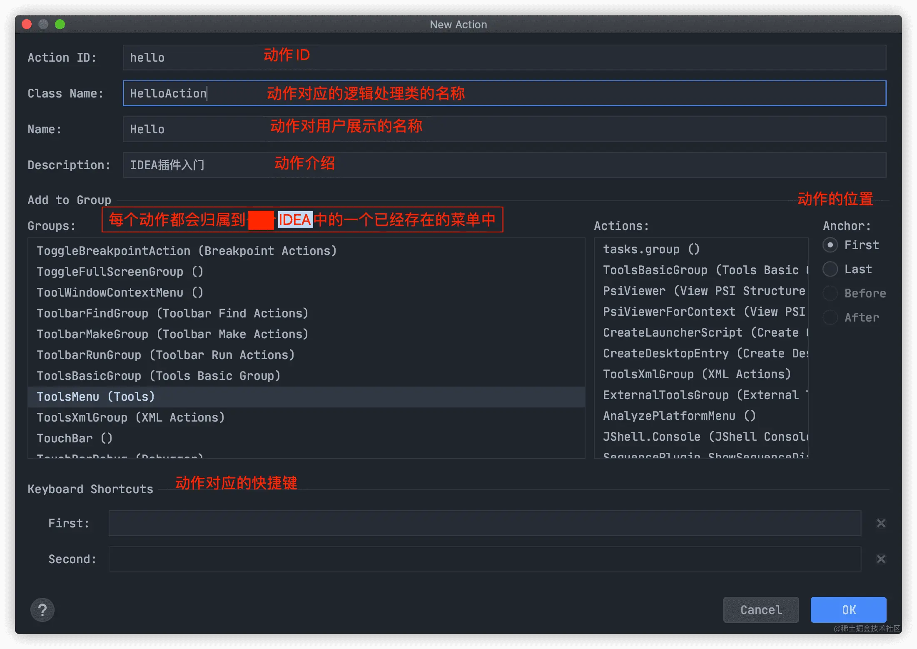Image resolution: width=917 pixels, height=649 pixels.
Task: Select ToolbarFindGroup in Groups list
Action: pyautogui.click(x=306, y=313)
